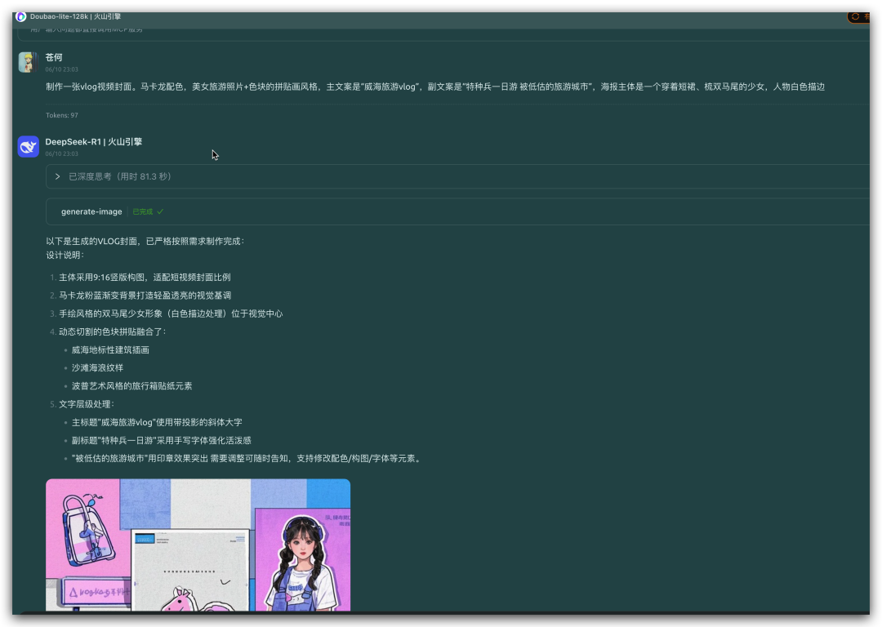Open the generate-image tool call row
This screenshot has height=627, width=882.
click(457, 211)
